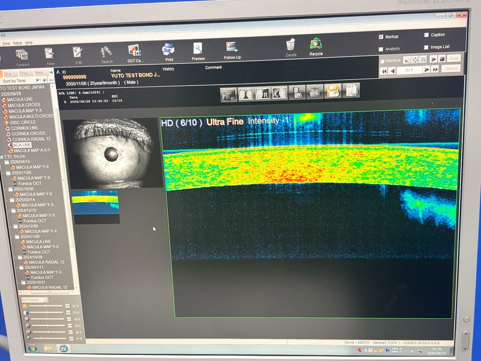Adjust the bottom 37% slider
Image resolution: width=481 pixels, height=361 pixels.
(x=51, y=339)
